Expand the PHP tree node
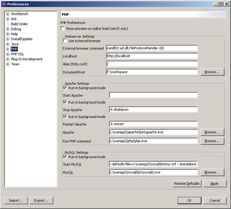This screenshot has height=209, width=231. tap(8, 49)
